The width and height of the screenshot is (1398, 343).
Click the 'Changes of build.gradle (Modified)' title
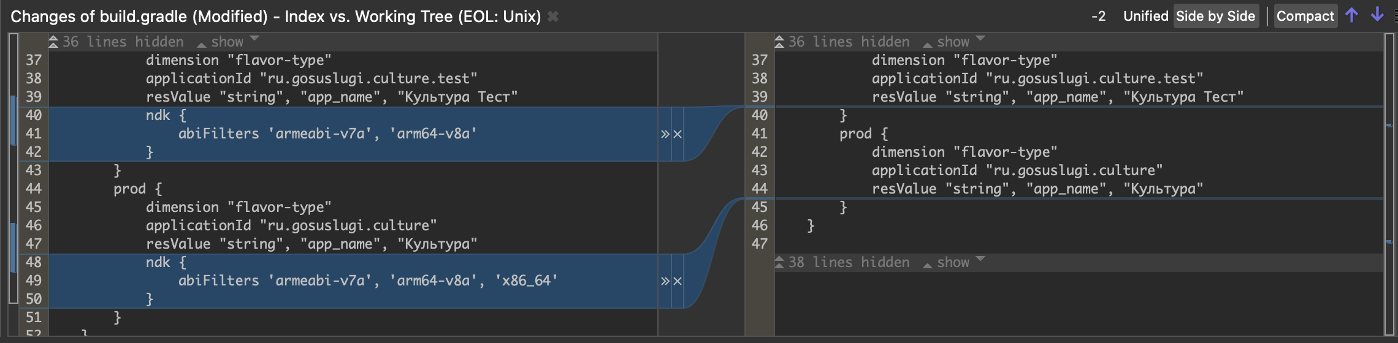point(139,17)
